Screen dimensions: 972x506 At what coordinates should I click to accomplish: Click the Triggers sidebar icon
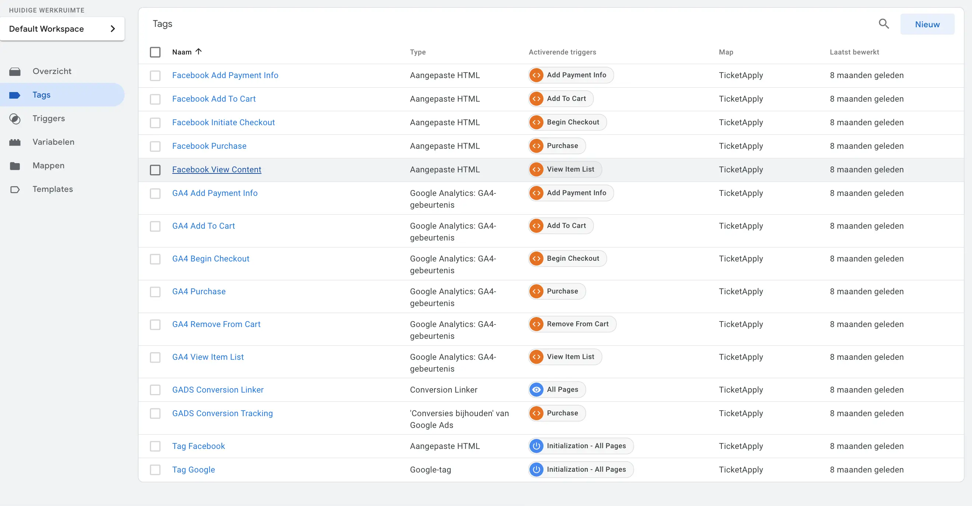tap(15, 118)
